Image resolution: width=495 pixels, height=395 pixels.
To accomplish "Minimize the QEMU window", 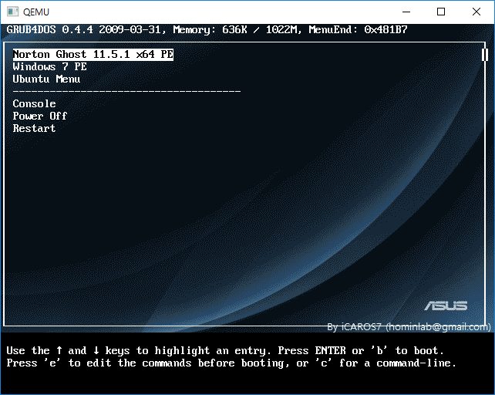I will (406, 12).
